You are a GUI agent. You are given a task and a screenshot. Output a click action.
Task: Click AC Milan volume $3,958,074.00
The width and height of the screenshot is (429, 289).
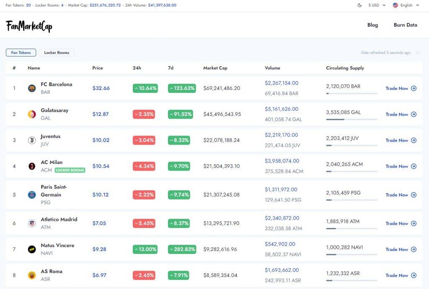tap(282, 161)
